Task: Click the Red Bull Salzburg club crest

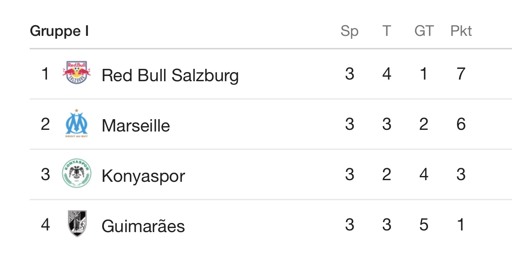Action: pos(77,73)
